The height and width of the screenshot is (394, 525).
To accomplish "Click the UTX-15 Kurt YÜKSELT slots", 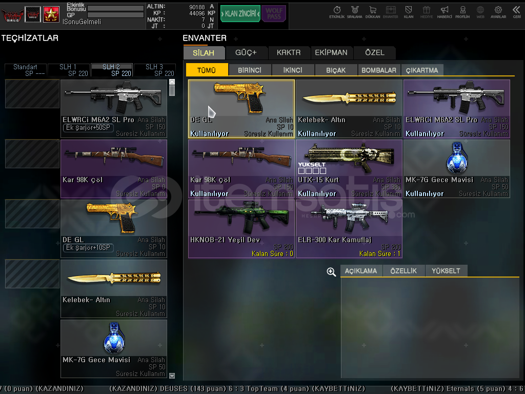I will coord(312,171).
